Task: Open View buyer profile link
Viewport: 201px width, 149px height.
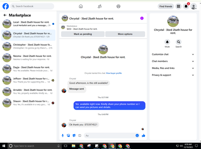Action: click(x=114, y=73)
